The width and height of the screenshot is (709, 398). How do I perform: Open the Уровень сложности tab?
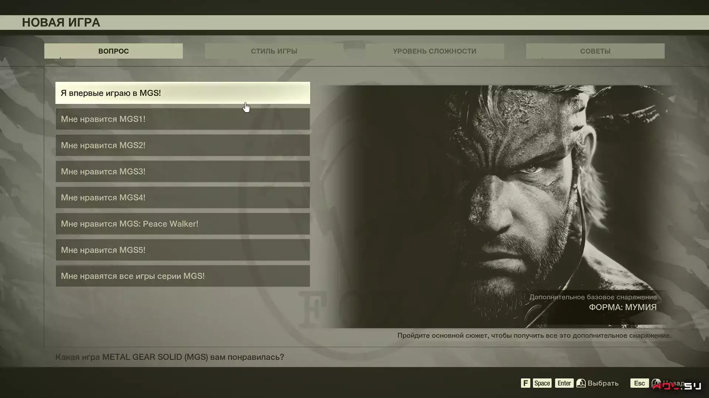[435, 51]
